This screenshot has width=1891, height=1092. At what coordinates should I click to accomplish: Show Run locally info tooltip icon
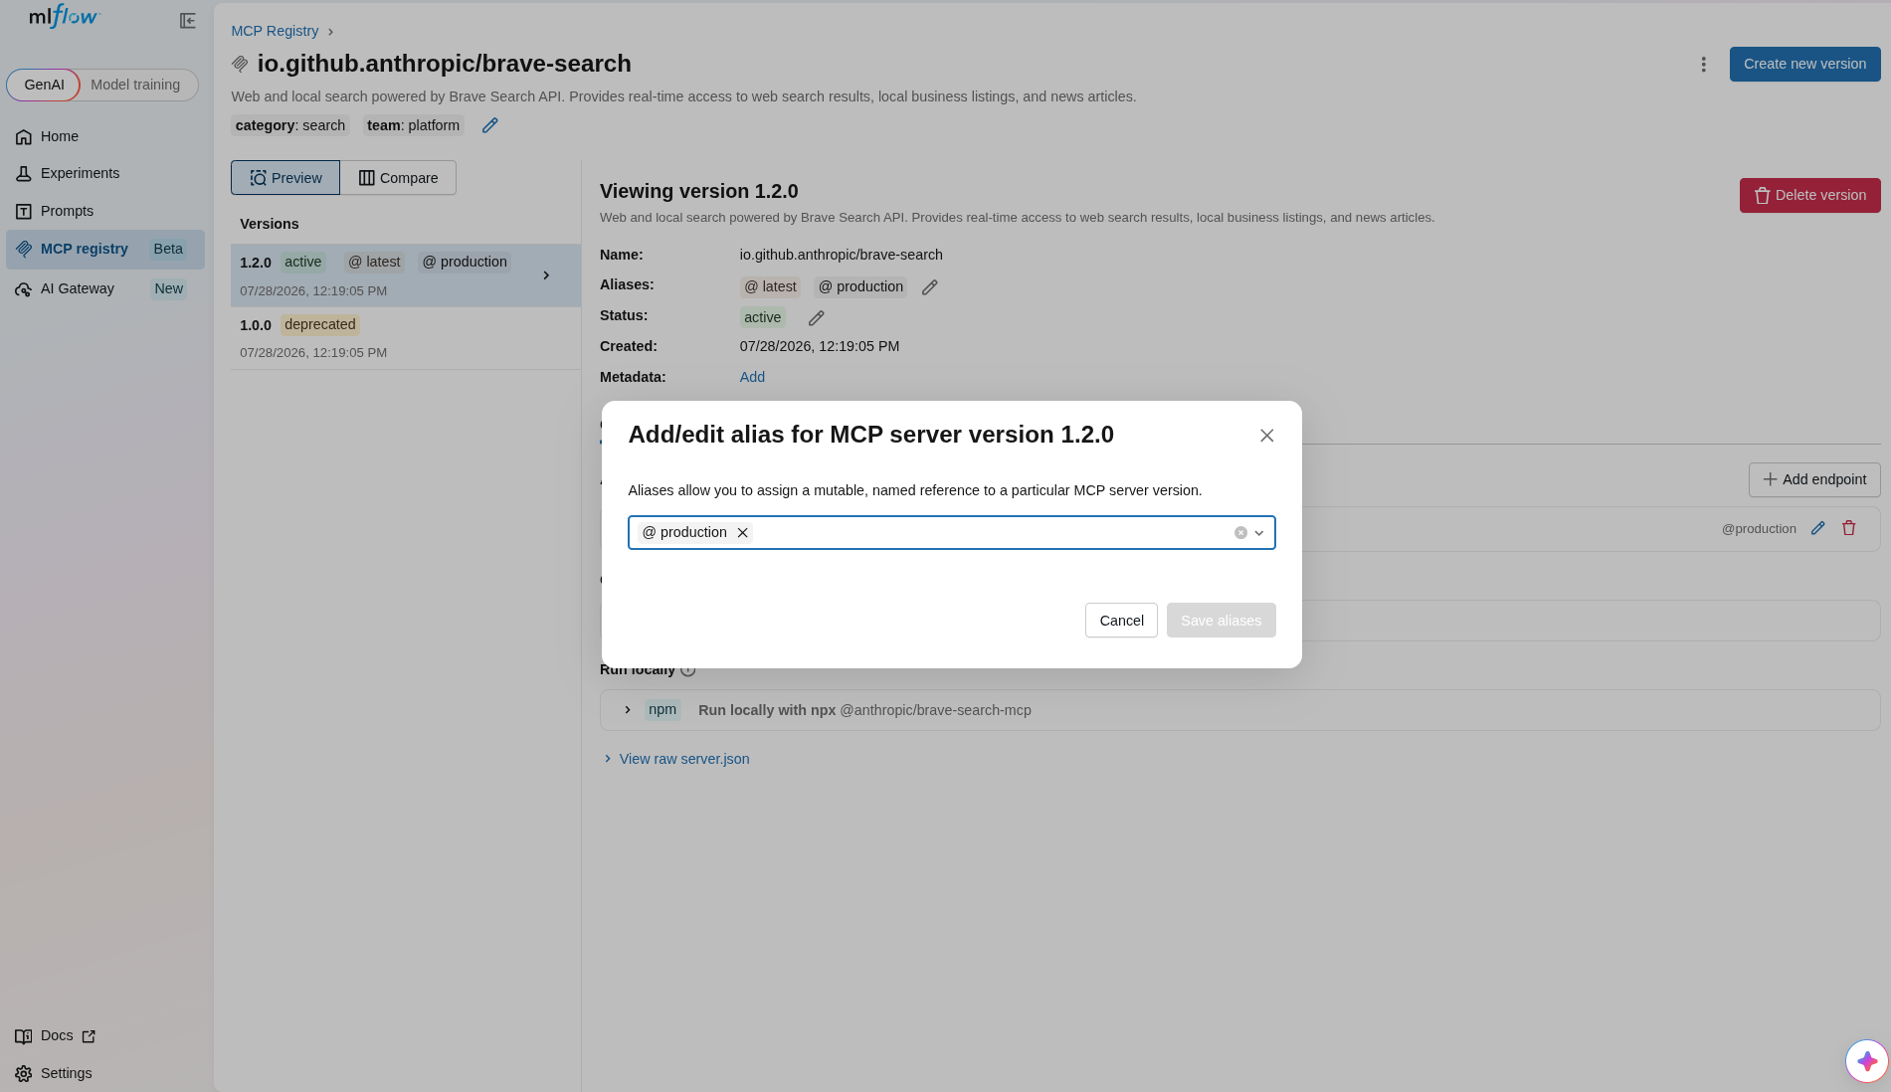687,670
